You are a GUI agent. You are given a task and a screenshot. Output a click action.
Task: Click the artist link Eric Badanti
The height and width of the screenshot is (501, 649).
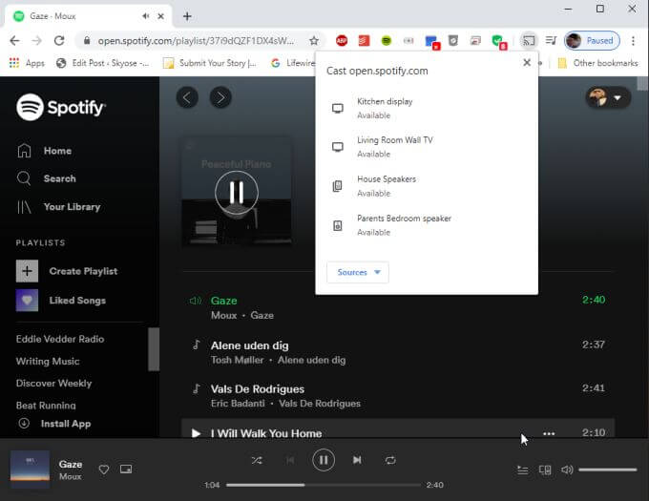238,404
